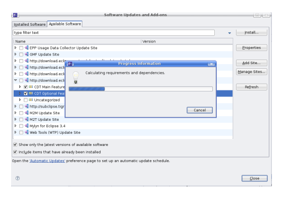The image size is (283, 198).
Task: Expand the GMF Update Site node
Action: click(15, 54)
